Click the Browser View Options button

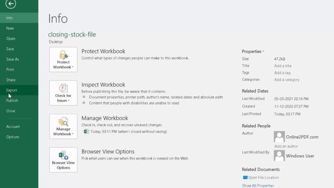pyautogui.click(x=63, y=160)
